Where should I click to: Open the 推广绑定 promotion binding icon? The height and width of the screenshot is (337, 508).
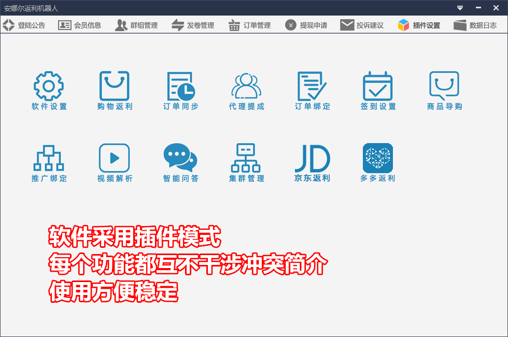point(49,158)
